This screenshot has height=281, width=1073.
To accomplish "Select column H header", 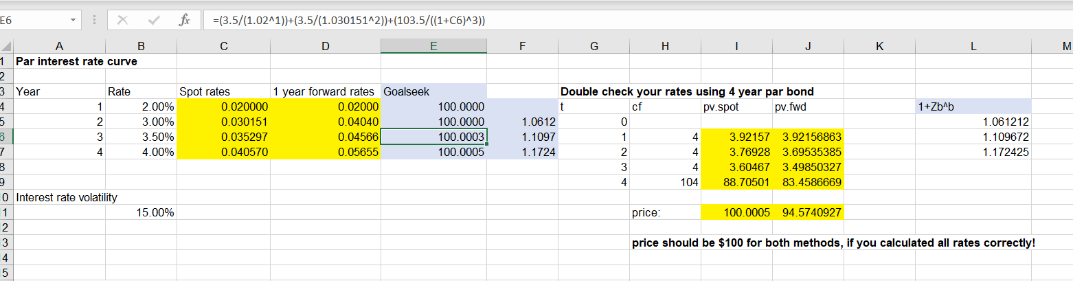I will click(664, 47).
